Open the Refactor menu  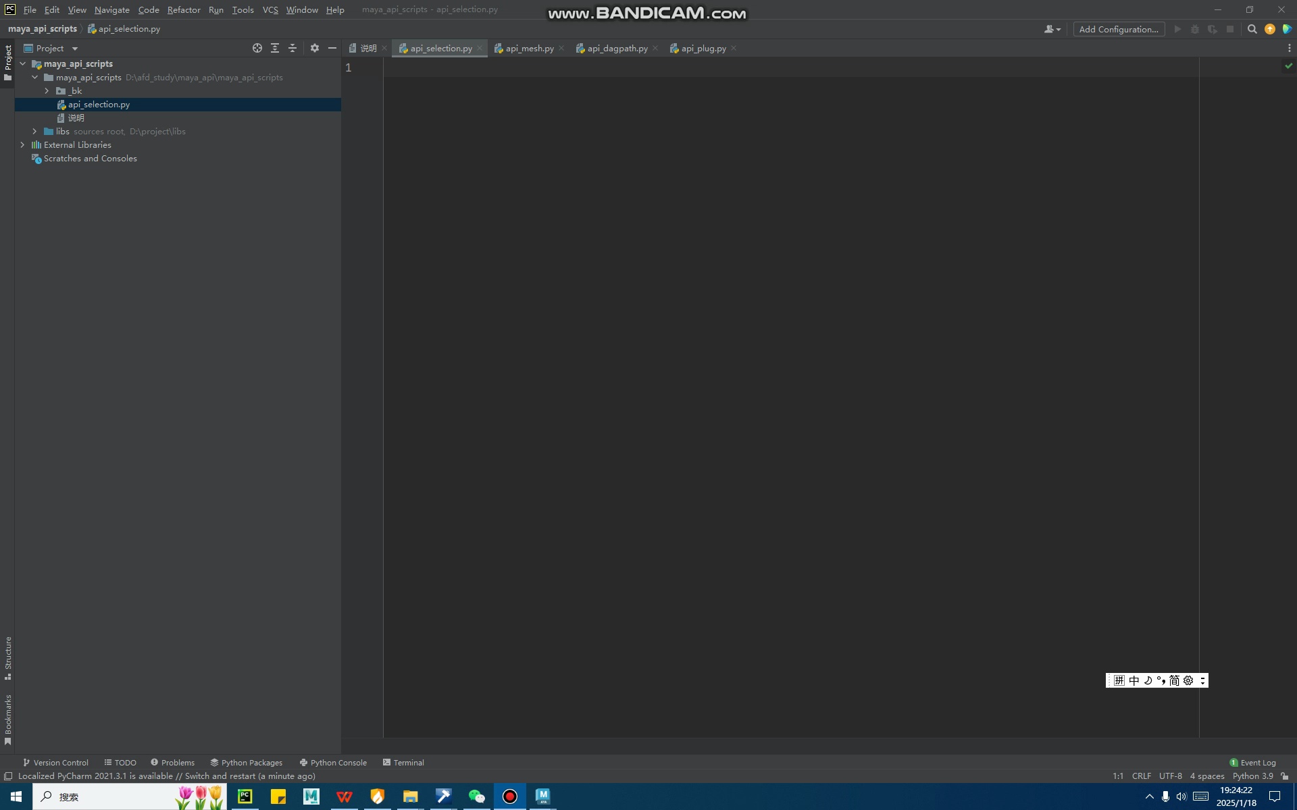[x=184, y=9]
